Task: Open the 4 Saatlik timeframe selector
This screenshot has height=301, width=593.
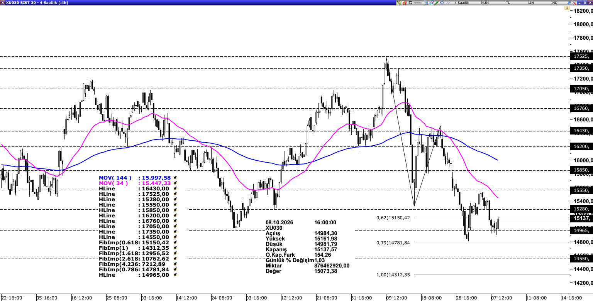Action: click(461, 3)
